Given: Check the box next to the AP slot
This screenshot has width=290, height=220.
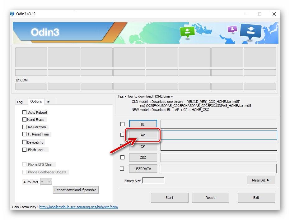Looking at the screenshot, I should 122,135.
